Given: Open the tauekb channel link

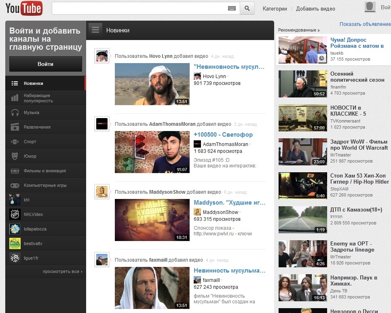Looking at the screenshot, I should (x=337, y=53).
